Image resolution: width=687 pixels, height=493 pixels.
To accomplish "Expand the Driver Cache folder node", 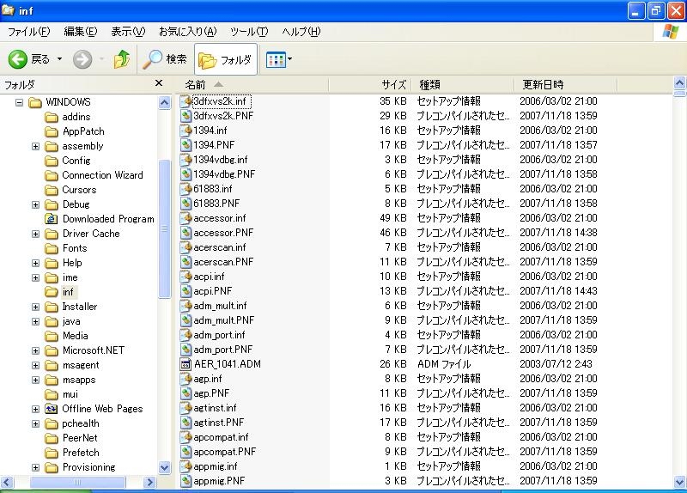I will point(35,234).
